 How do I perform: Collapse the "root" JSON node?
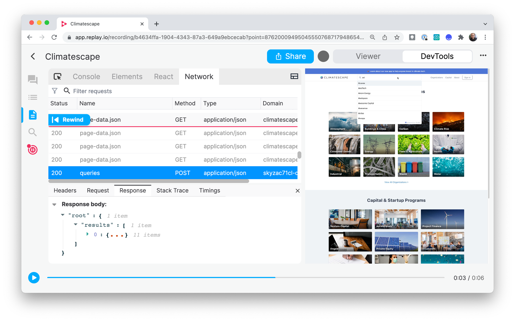tap(63, 215)
